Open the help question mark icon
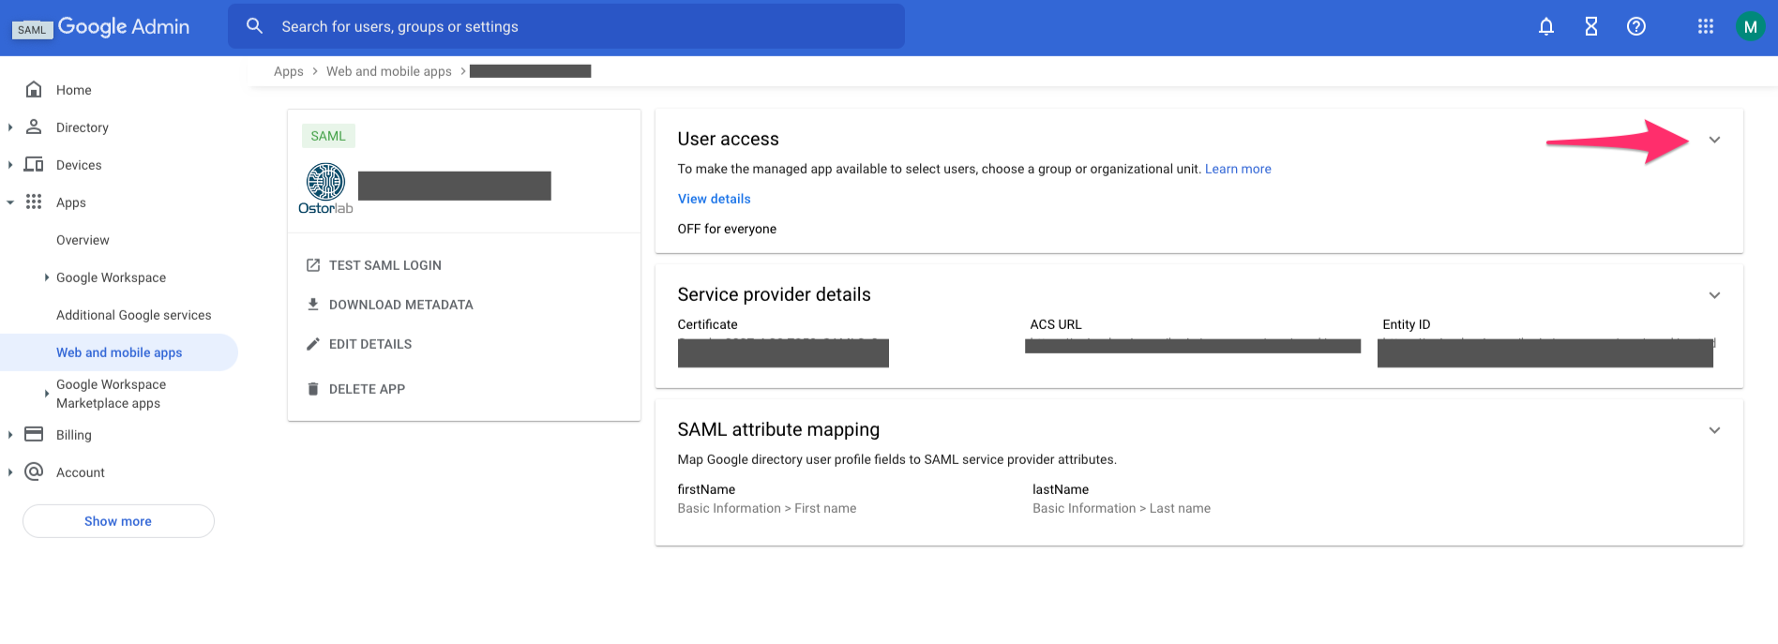The height and width of the screenshot is (644, 1778). [x=1636, y=27]
